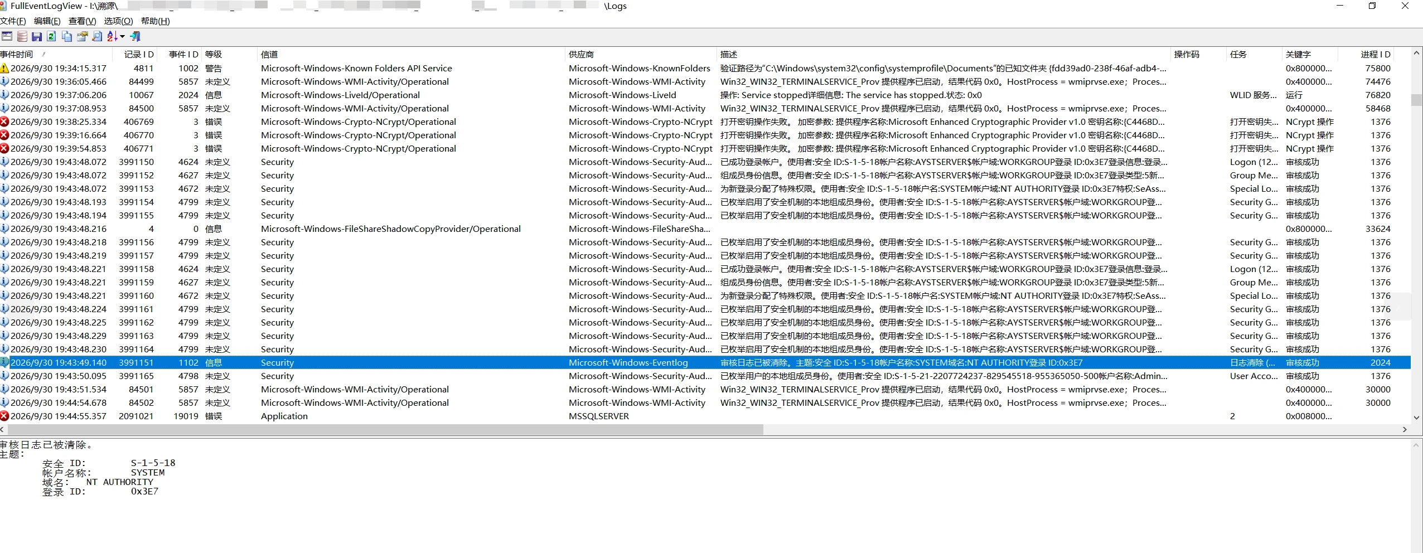The height and width of the screenshot is (553, 1423).
Task: Open Advanced Options window icon in toolbar
Action: click(7, 37)
